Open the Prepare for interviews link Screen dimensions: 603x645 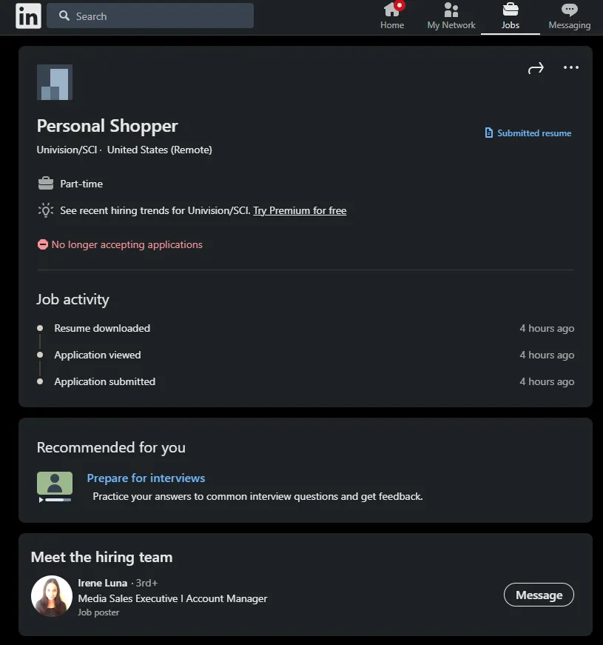[146, 478]
